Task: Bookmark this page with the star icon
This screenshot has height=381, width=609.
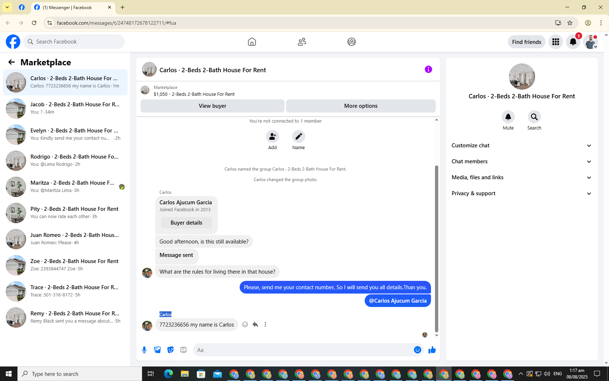Action: pos(570,23)
